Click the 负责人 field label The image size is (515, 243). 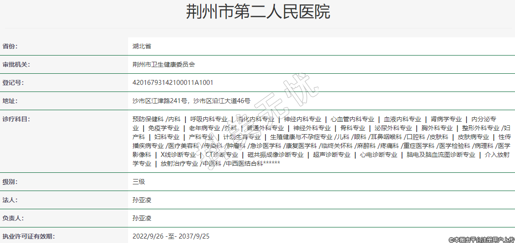(x=13, y=218)
